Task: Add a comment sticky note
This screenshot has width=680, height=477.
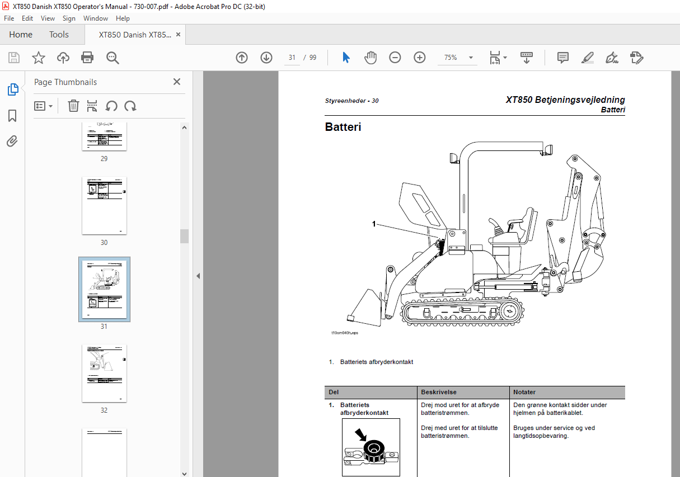Action: 563,58
